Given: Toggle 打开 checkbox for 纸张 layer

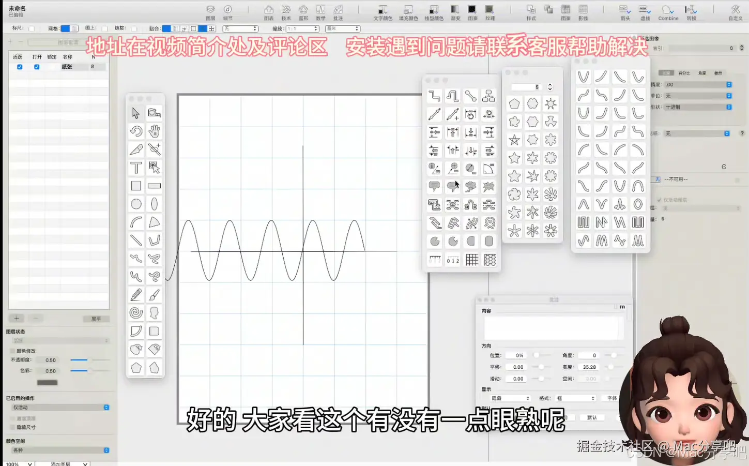Looking at the screenshot, I should pos(37,67).
